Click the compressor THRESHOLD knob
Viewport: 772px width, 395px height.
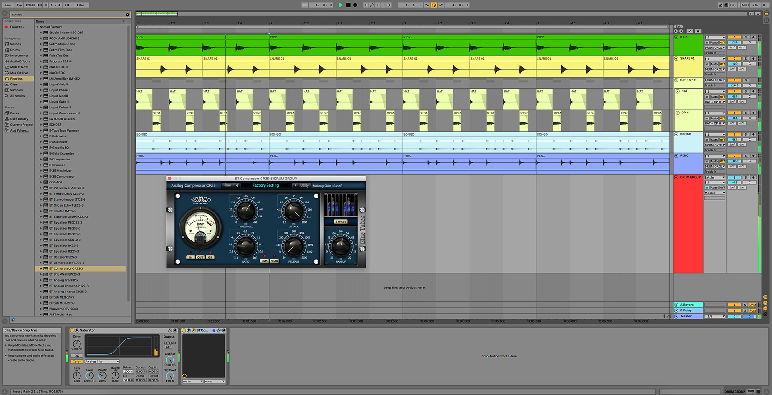tap(246, 210)
